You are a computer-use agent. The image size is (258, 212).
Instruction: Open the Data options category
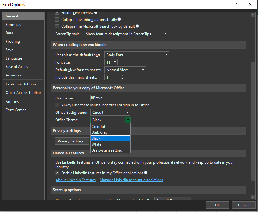[23, 33]
